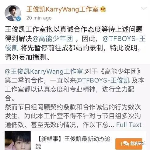Click the orange follow plus button
The height and width of the screenshot is (150, 150).
pyautogui.click(x=129, y=144)
